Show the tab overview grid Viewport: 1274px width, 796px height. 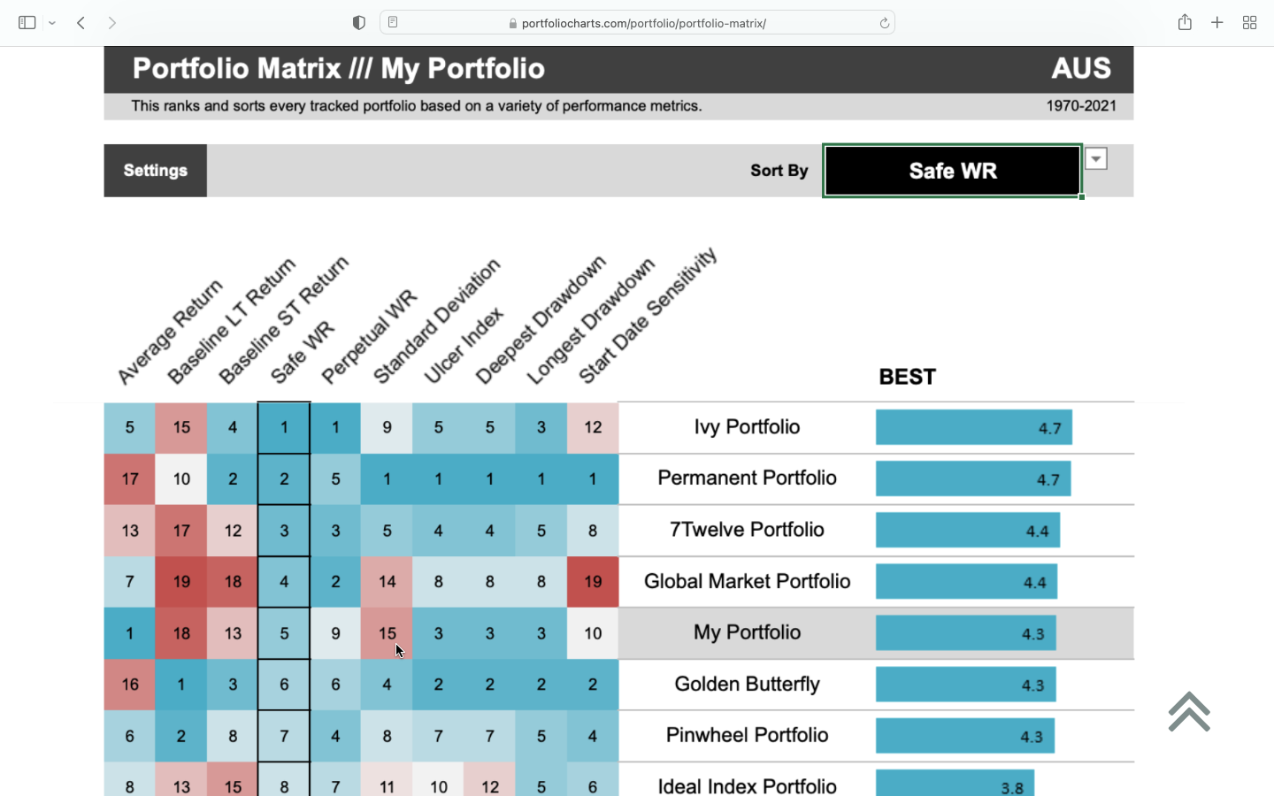click(1249, 23)
